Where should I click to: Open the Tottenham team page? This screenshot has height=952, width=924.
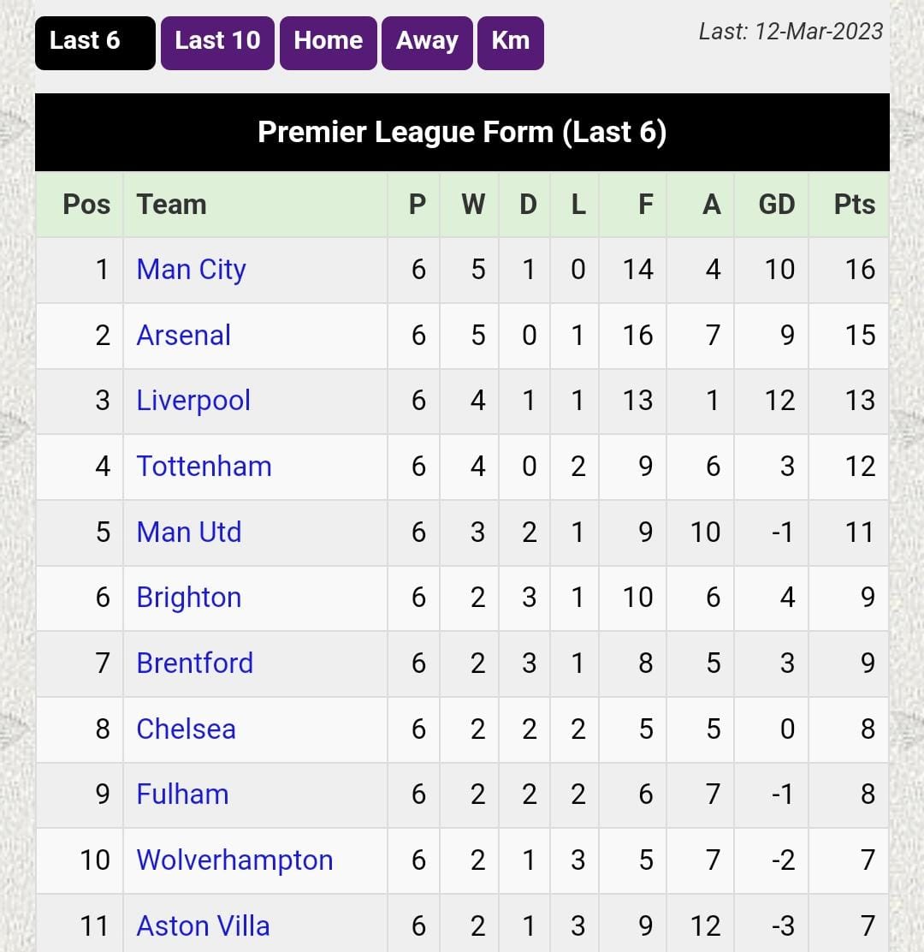204,467
